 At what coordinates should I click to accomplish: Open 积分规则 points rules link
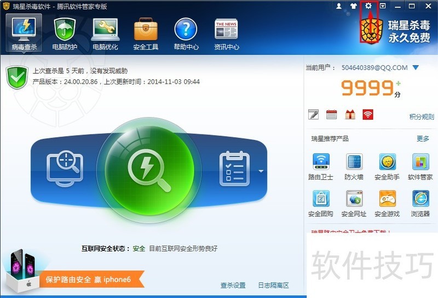coord(422,116)
